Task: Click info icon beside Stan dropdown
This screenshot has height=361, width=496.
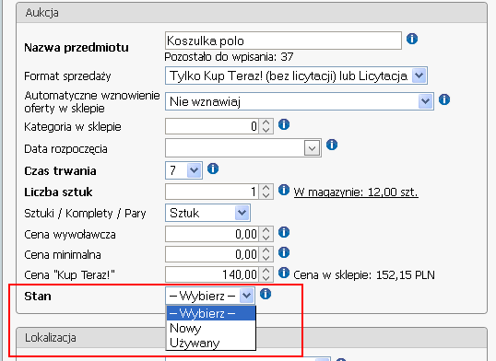Action: (266, 294)
